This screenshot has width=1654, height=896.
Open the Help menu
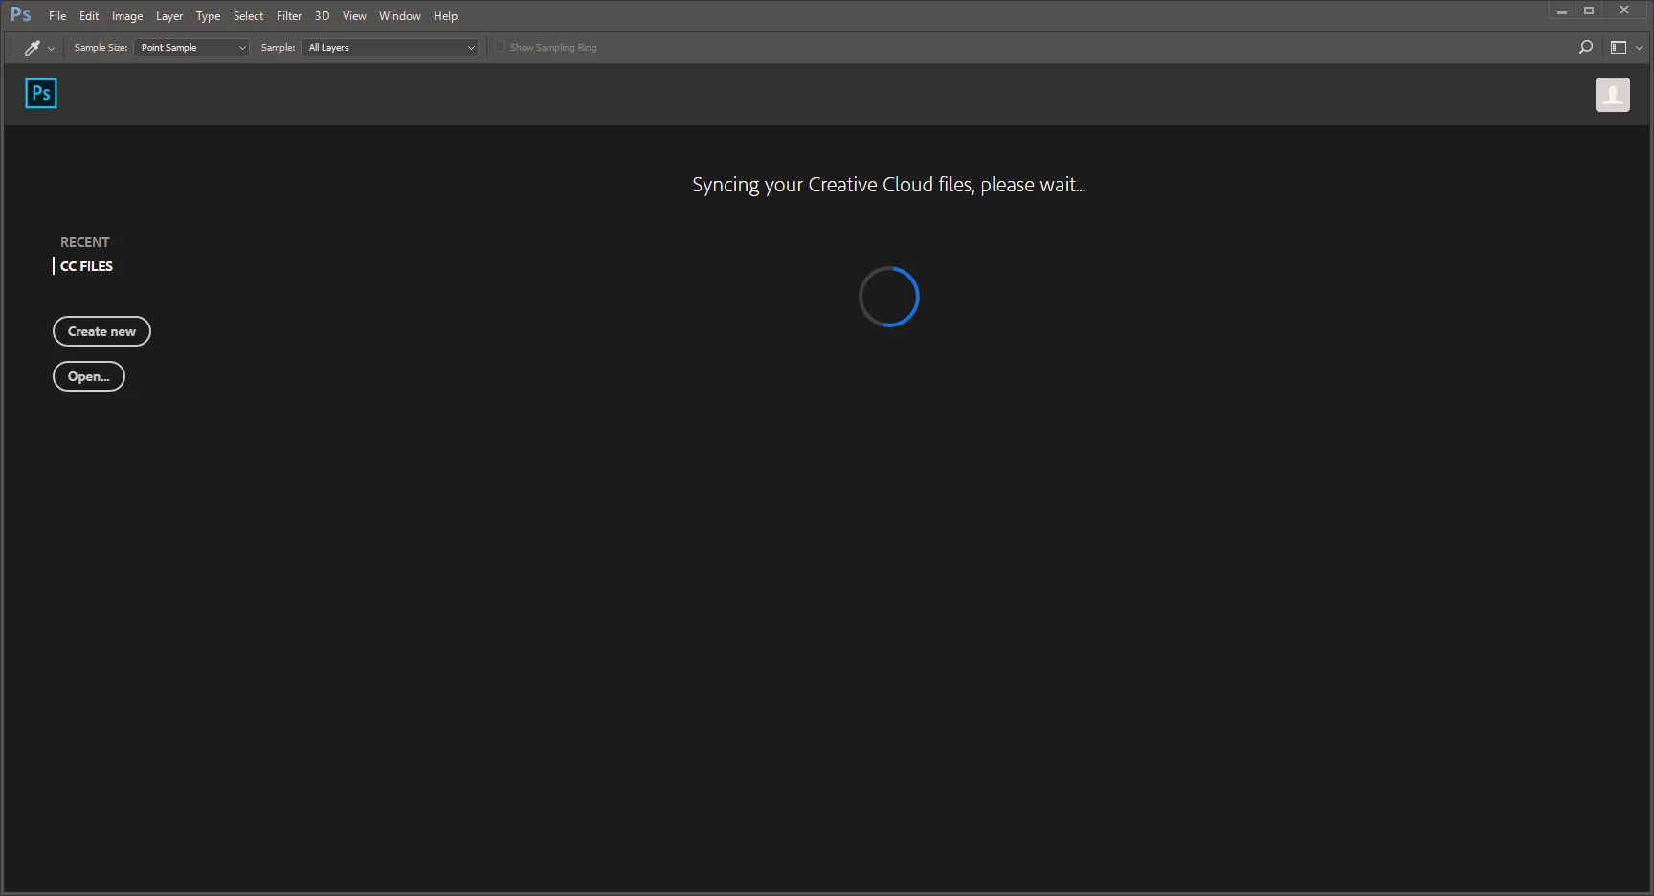click(445, 16)
